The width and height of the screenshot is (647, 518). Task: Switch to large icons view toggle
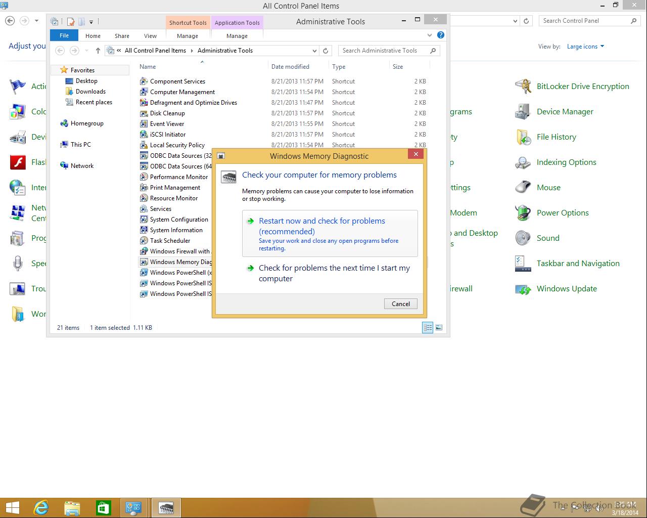439,328
